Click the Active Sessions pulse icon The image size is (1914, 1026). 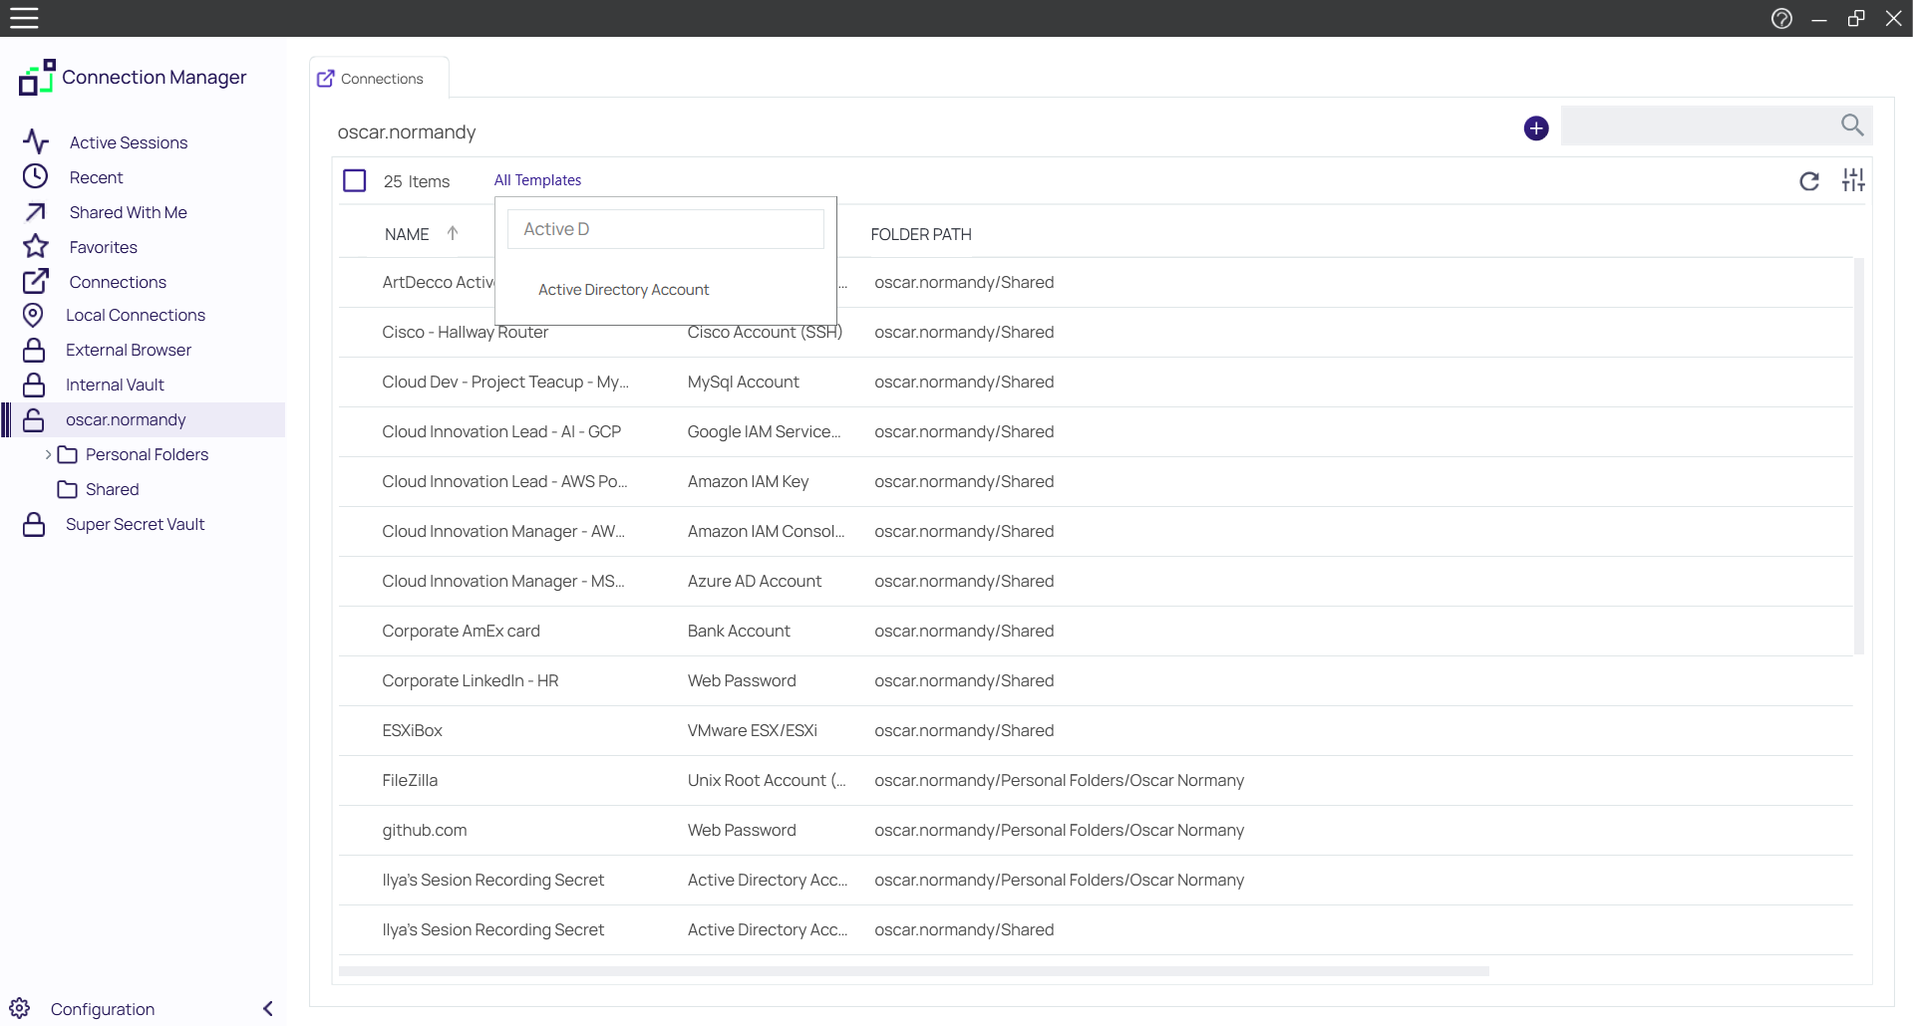tap(36, 141)
